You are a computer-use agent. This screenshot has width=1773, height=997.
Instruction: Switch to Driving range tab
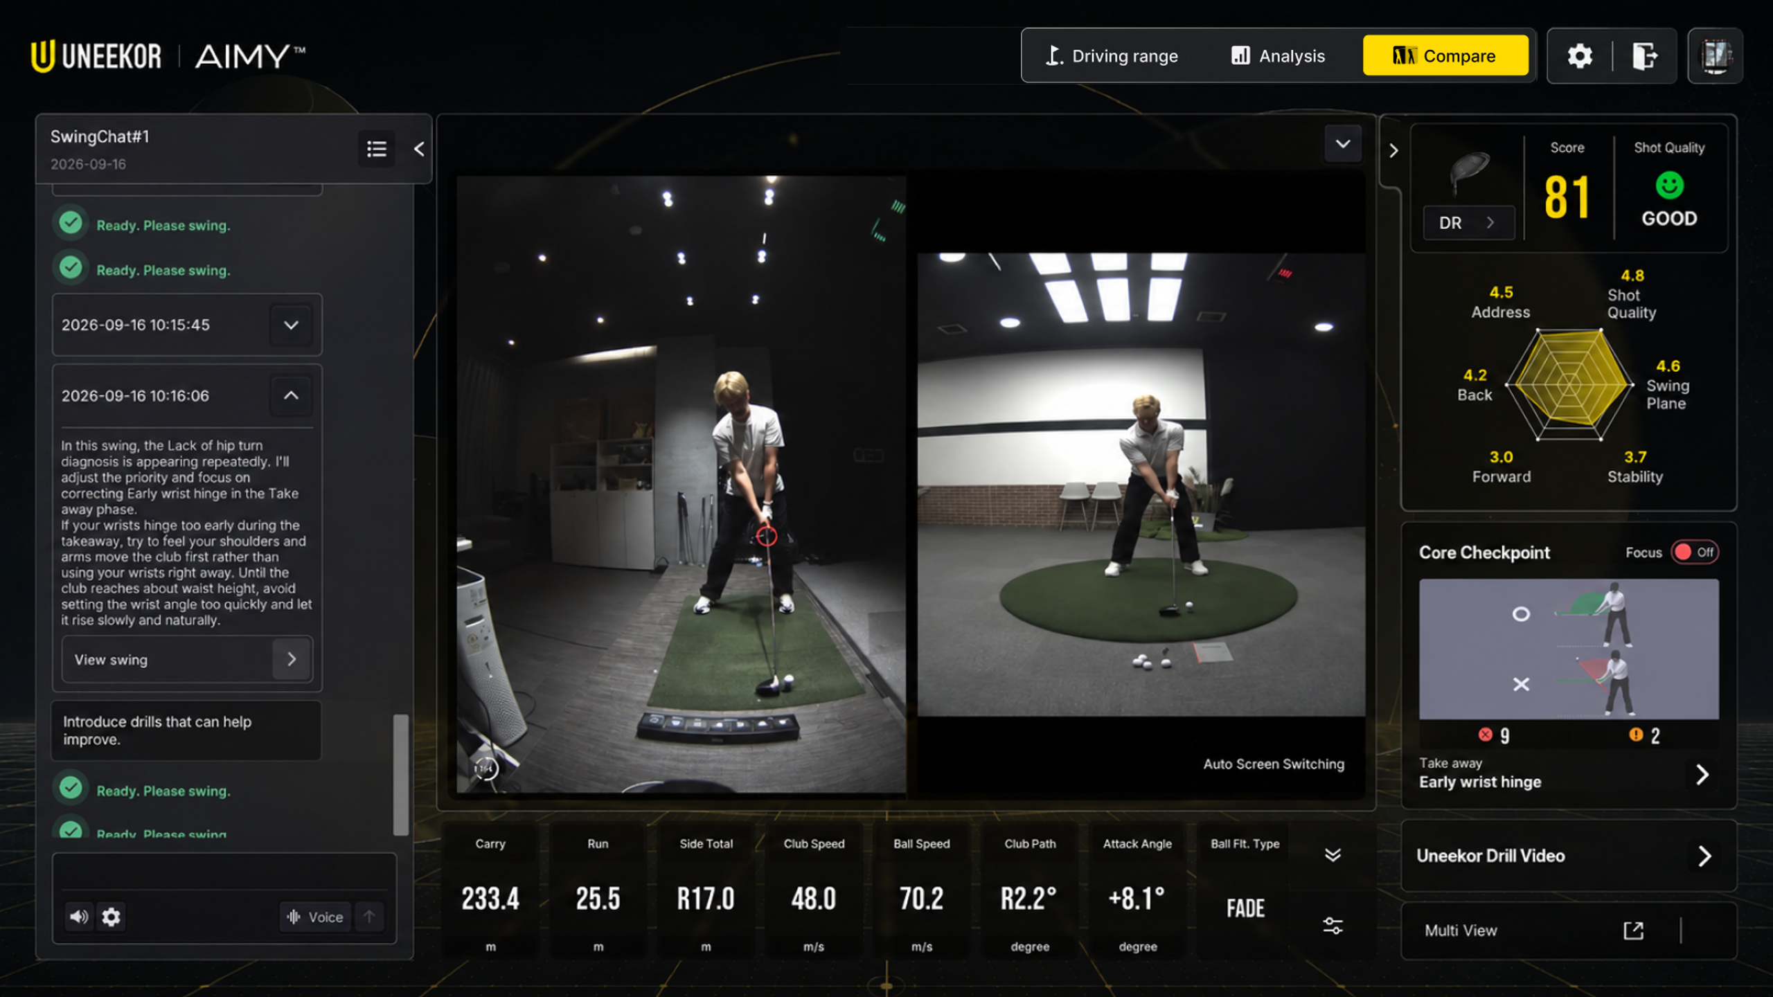click(1111, 56)
